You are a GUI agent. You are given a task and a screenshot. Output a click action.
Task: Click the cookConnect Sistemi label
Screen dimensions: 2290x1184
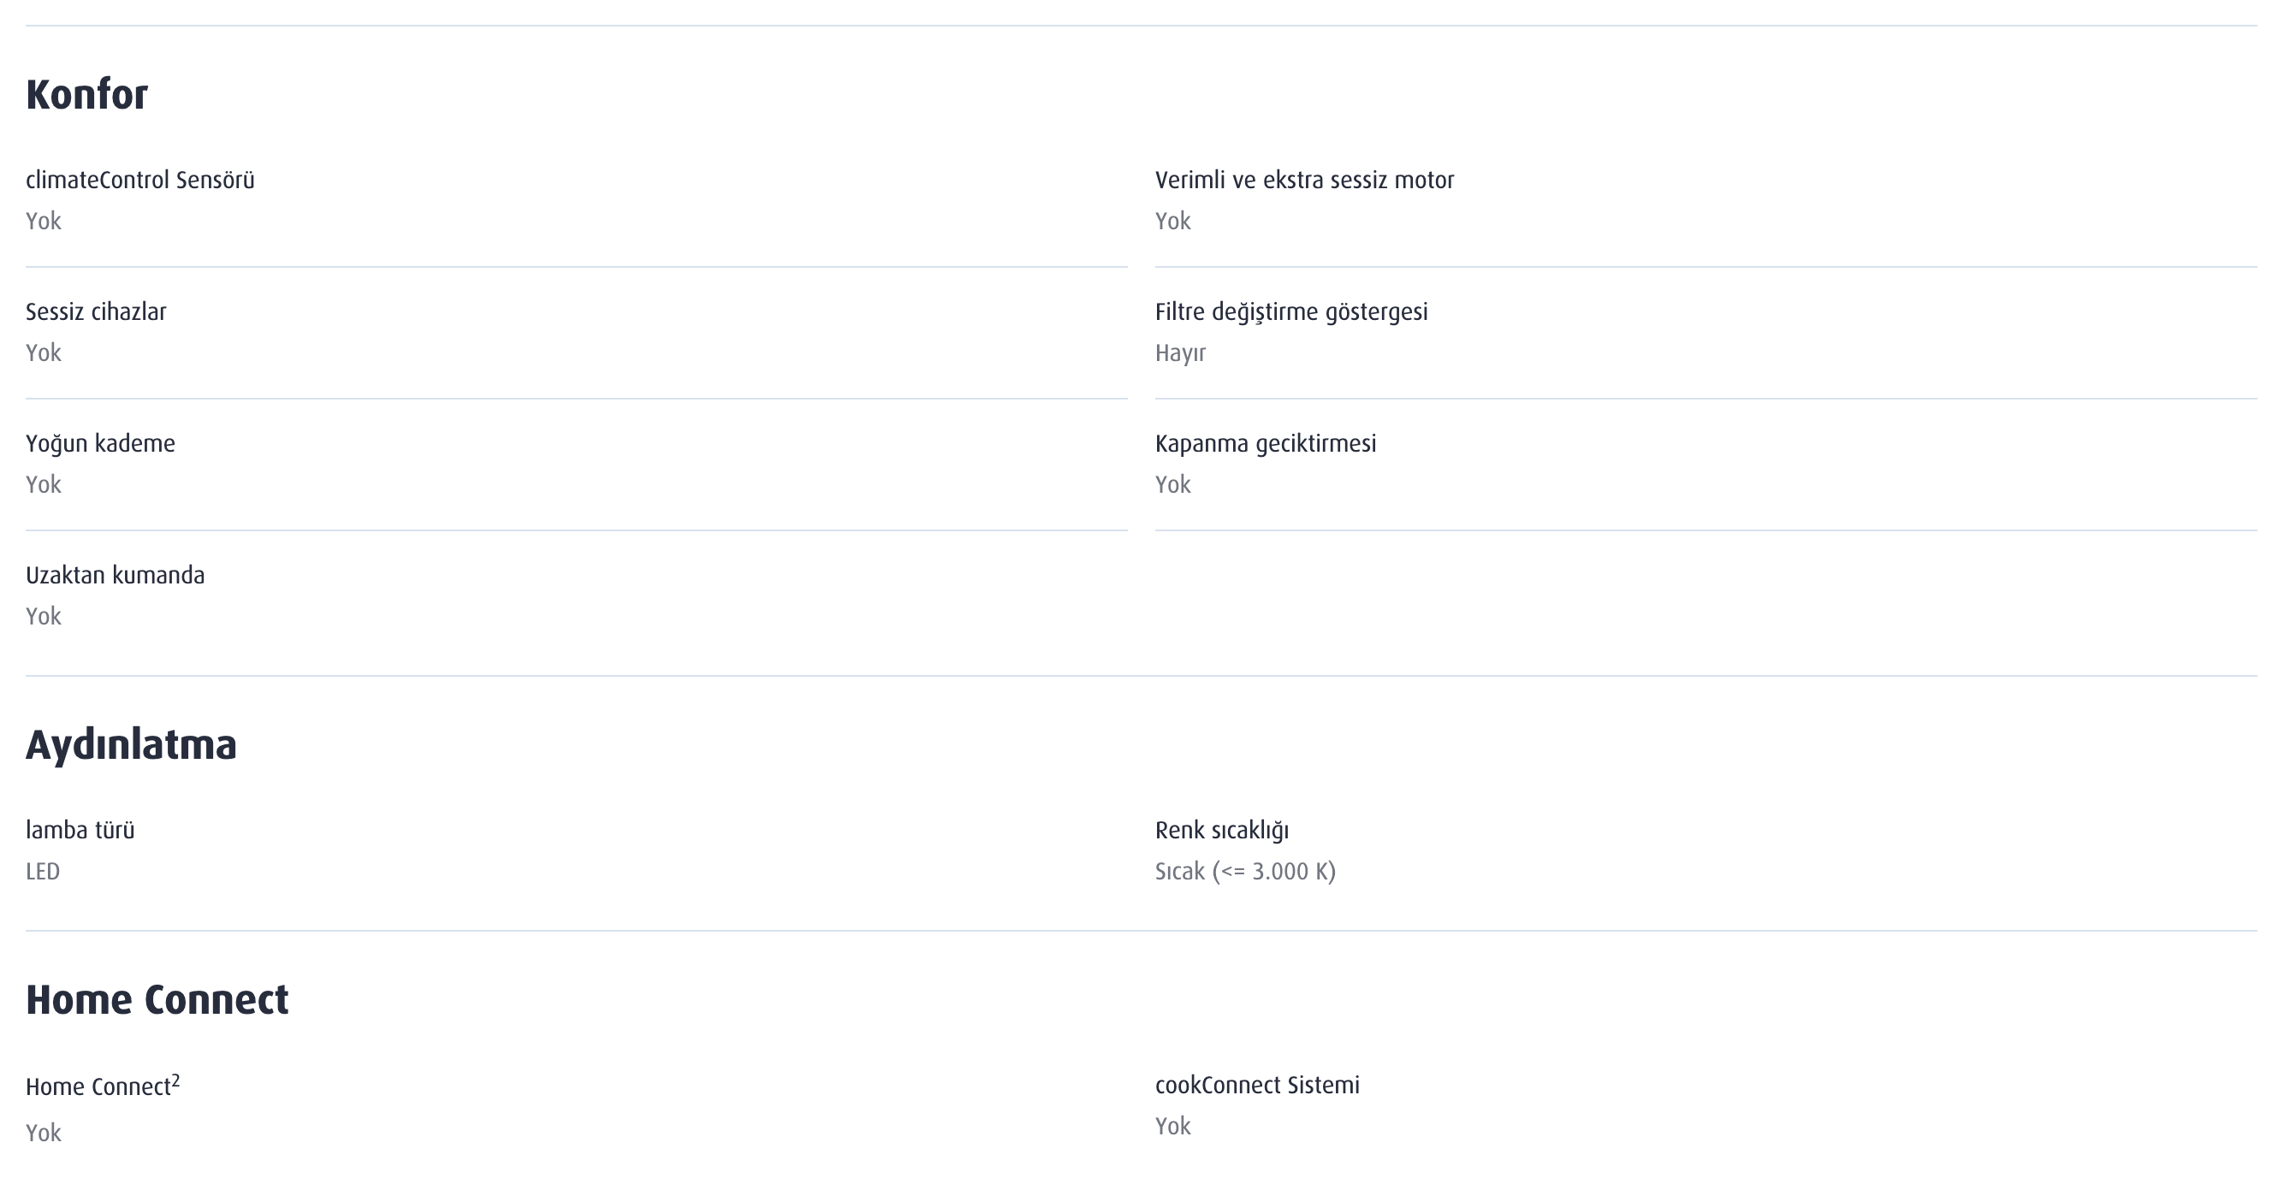point(1257,1086)
